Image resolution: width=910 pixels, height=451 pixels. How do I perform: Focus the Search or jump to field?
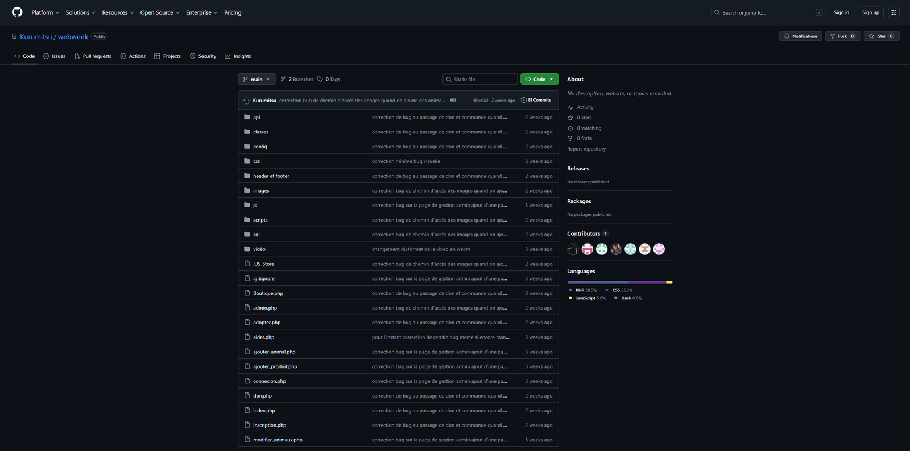tap(768, 12)
